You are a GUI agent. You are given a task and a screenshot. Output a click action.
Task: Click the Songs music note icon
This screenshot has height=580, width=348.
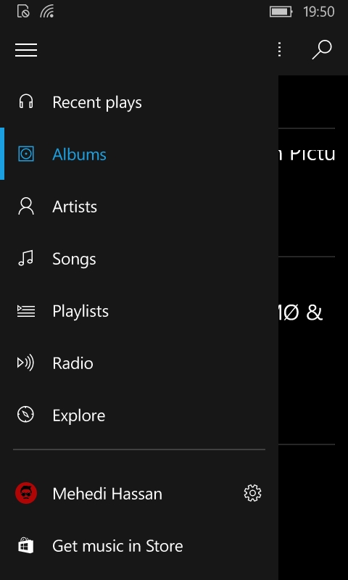pyautogui.click(x=26, y=258)
